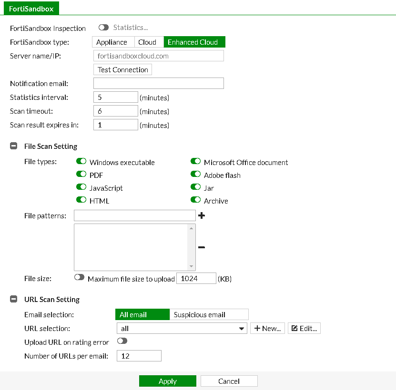Viewport: 396px width, 390px height.
Task: Remove selected file pattern with the minus icon
Action: point(201,247)
